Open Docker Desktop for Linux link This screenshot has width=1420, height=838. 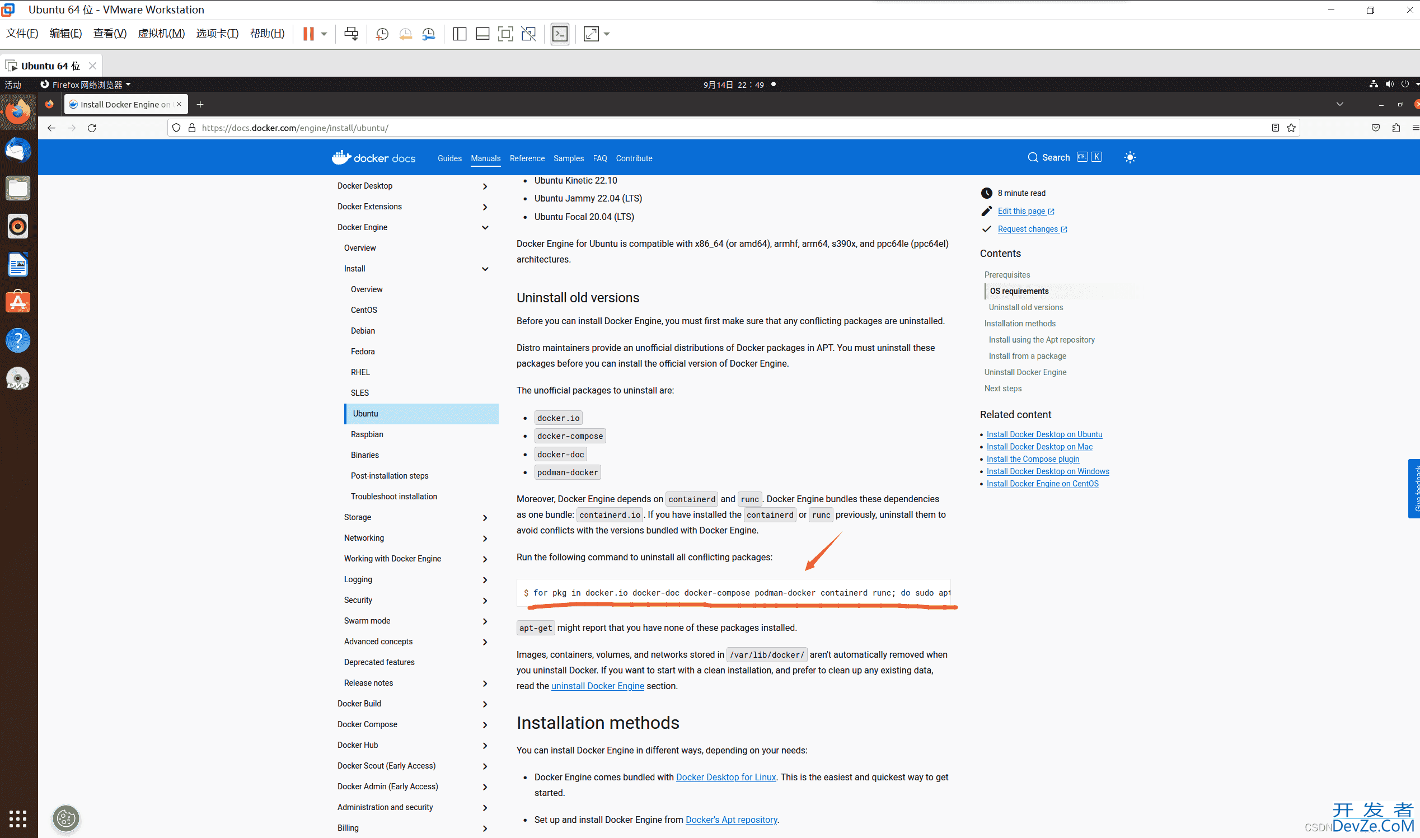[x=725, y=778]
